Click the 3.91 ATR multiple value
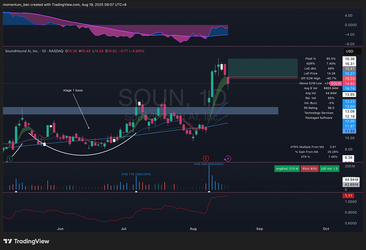This screenshot has height=250, width=366. (x=333, y=147)
